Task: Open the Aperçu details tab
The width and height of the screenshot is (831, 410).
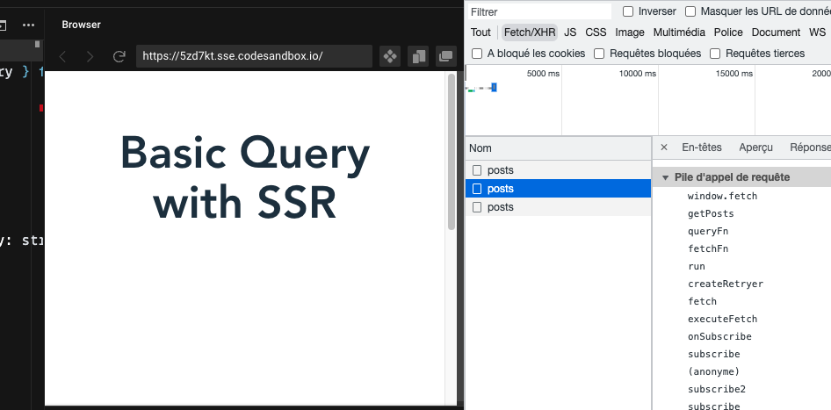Action: pos(755,147)
